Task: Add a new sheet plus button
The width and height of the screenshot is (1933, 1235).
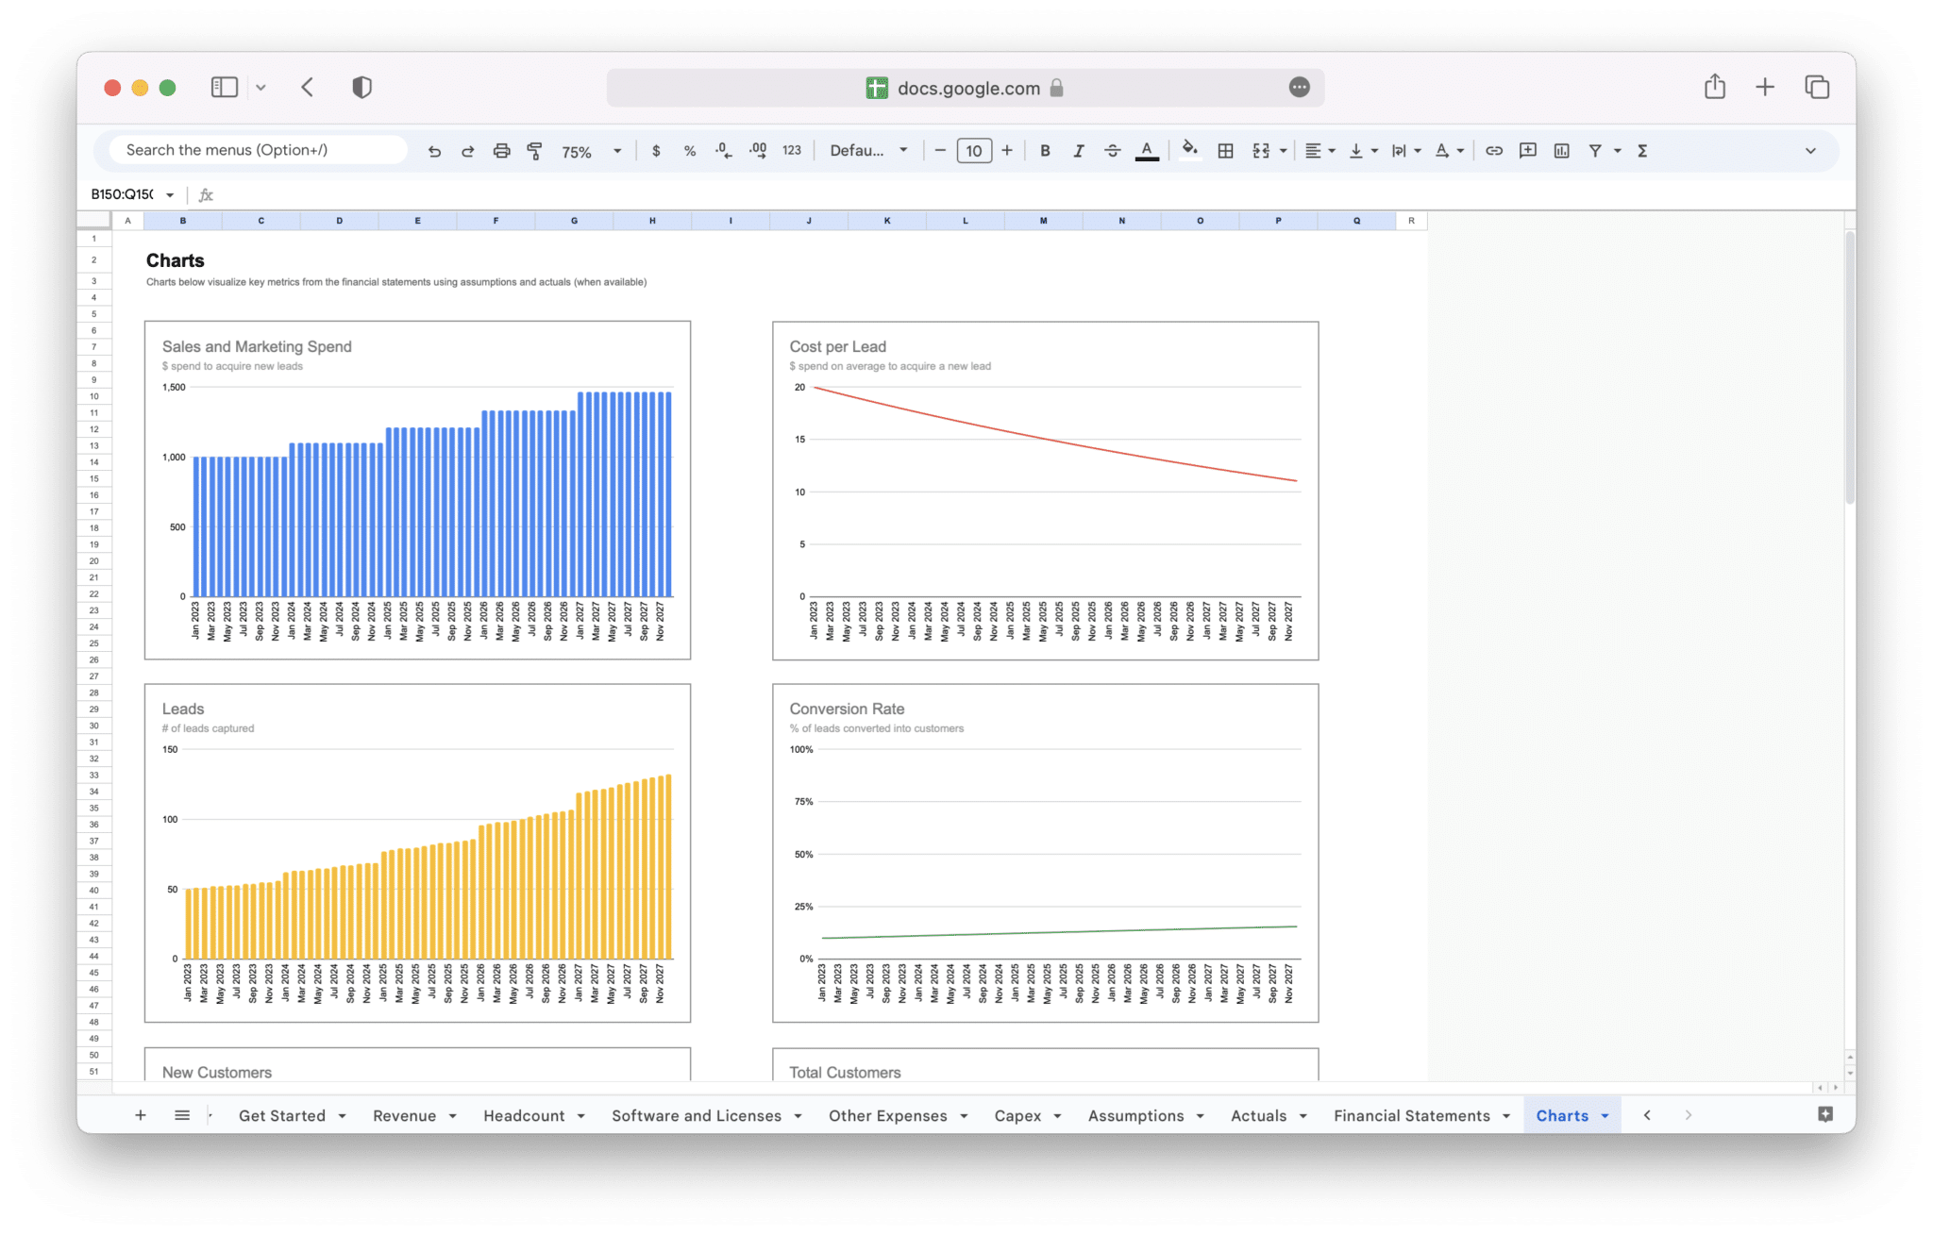Action: coord(141,1115)
